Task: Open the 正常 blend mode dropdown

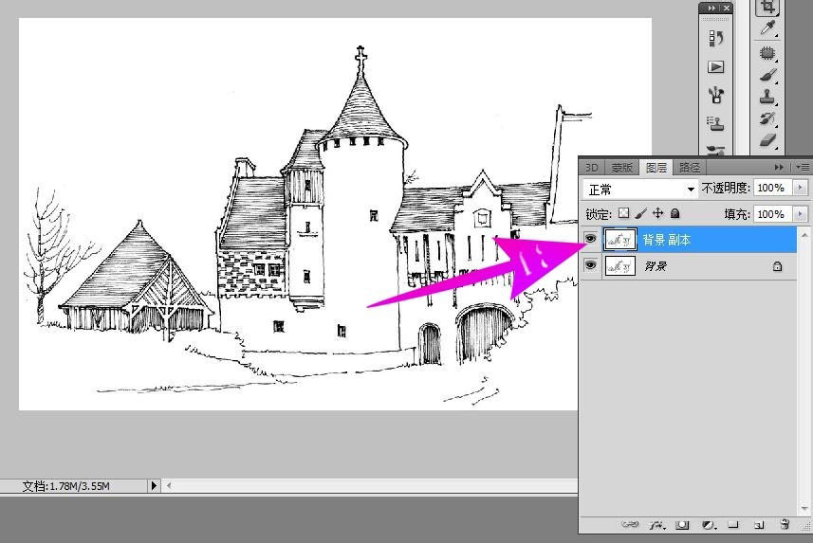Action: pos(640,189)
